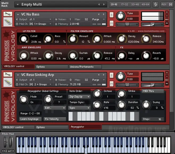Mute the VC Nu Bass instrument

[111, 23]
